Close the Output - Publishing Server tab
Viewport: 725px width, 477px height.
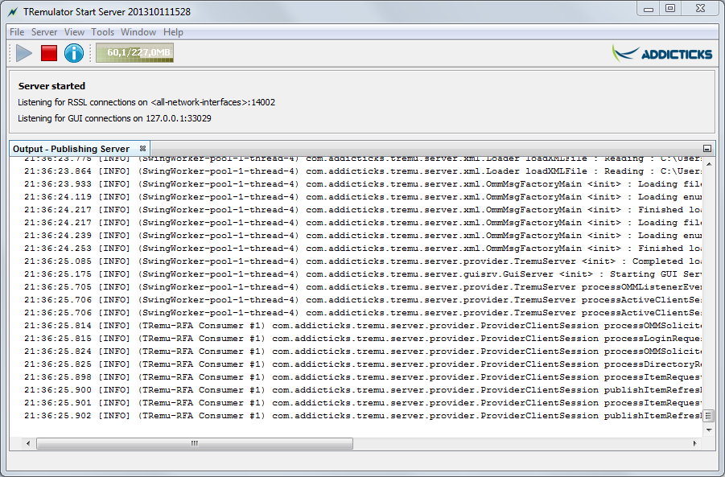pyautogui.click(x=143, y=148)
